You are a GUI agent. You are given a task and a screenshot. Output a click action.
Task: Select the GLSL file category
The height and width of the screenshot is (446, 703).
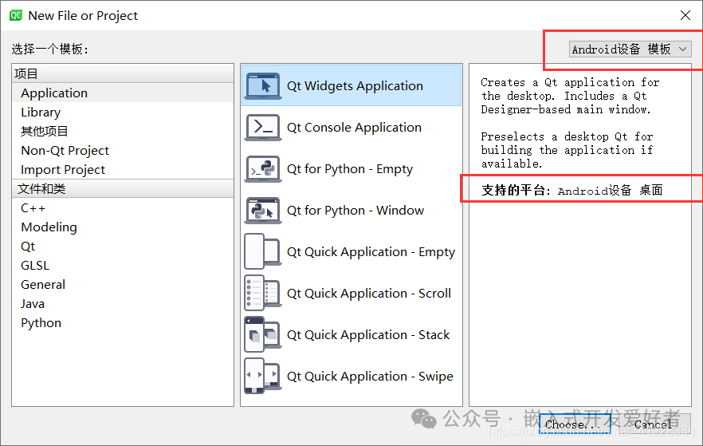(123, 266)
